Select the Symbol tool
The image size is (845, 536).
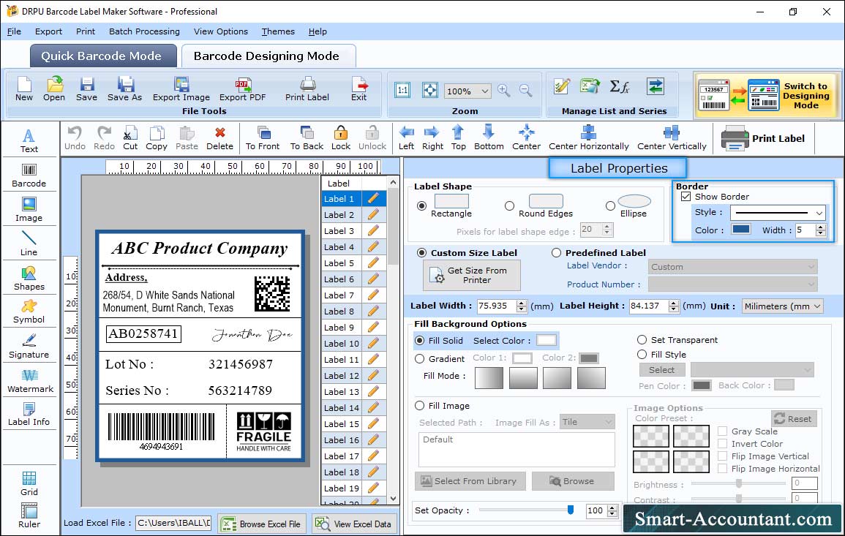(x=29, y=312)
